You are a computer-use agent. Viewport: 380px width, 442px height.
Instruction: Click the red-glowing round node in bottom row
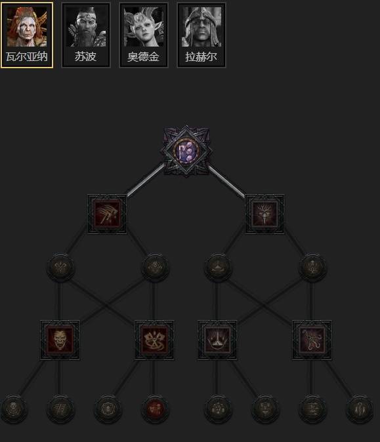[155, 409]
